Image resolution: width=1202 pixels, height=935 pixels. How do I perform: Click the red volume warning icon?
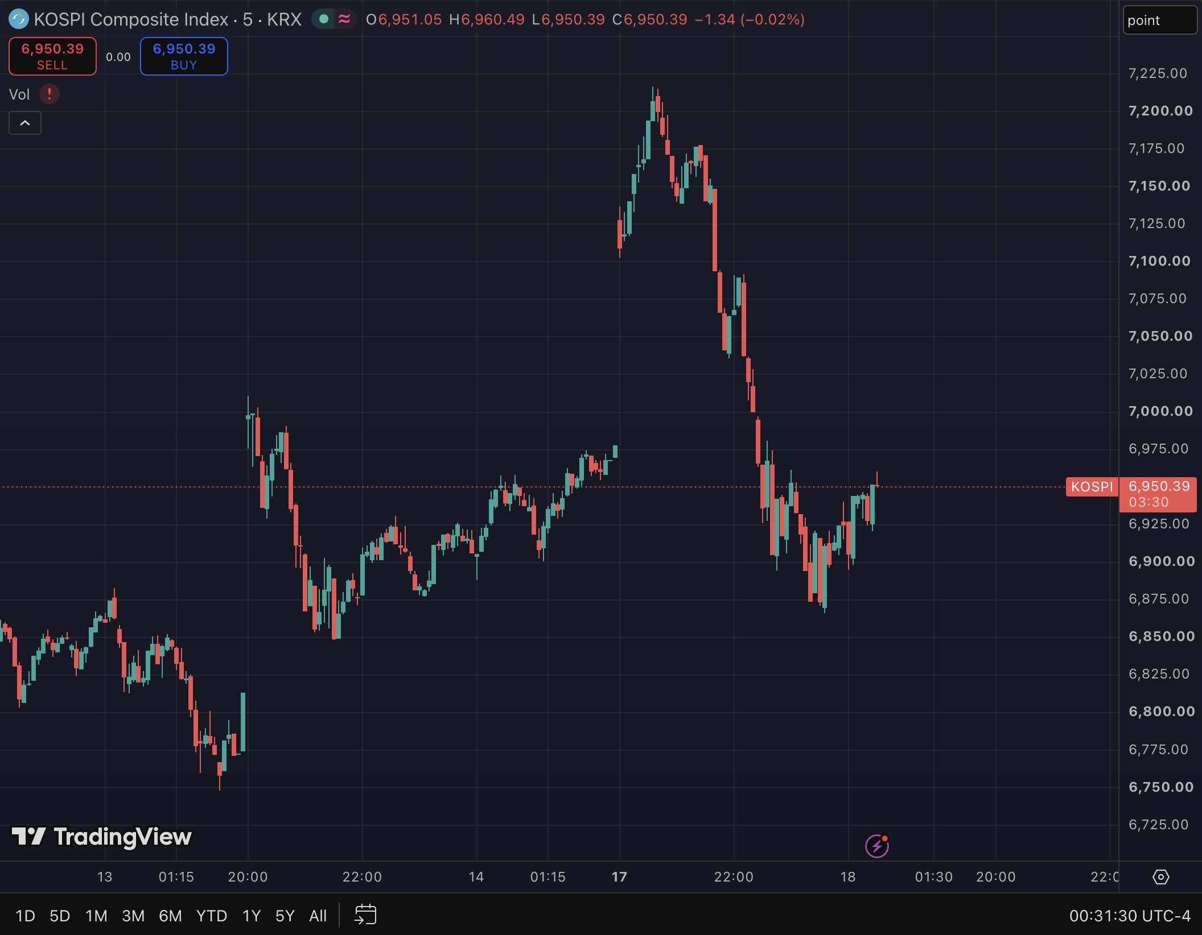50,94
